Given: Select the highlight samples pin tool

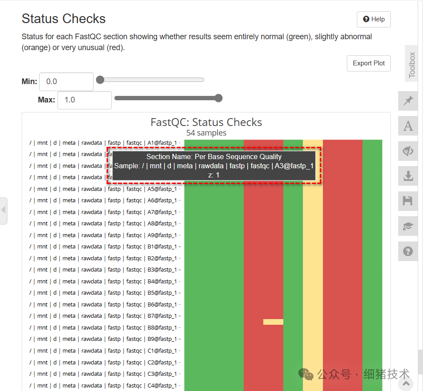Looking at the screenshot, I should point(408,101).
